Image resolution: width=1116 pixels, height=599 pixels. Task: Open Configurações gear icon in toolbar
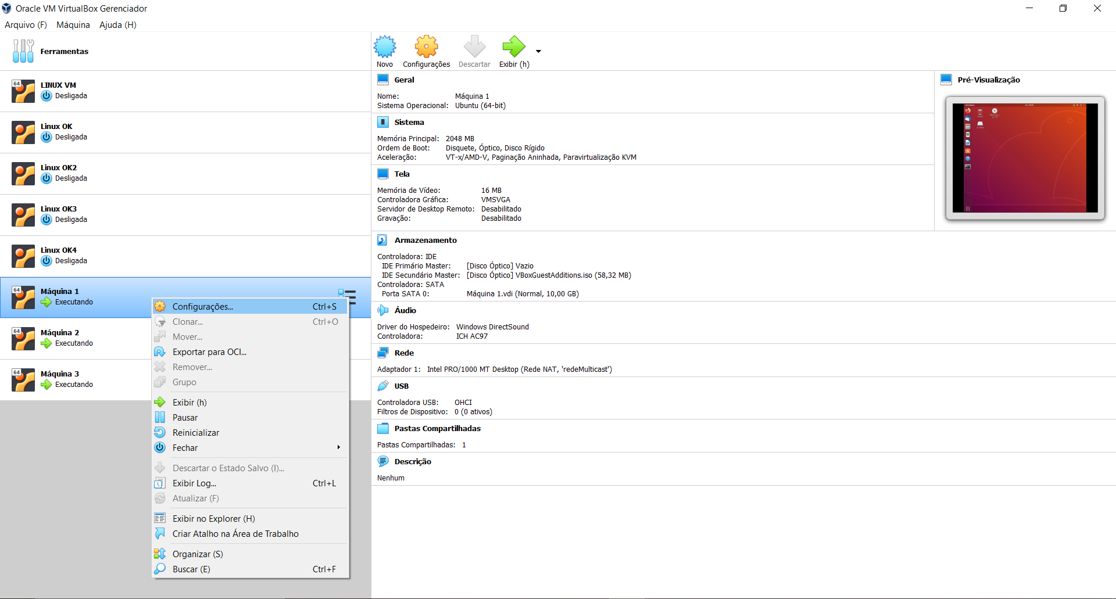(x=426, y=46)
